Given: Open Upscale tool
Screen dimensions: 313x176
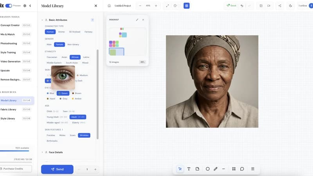Looking at the screenshot, I should pyautogui.click(x=16, y=70).
